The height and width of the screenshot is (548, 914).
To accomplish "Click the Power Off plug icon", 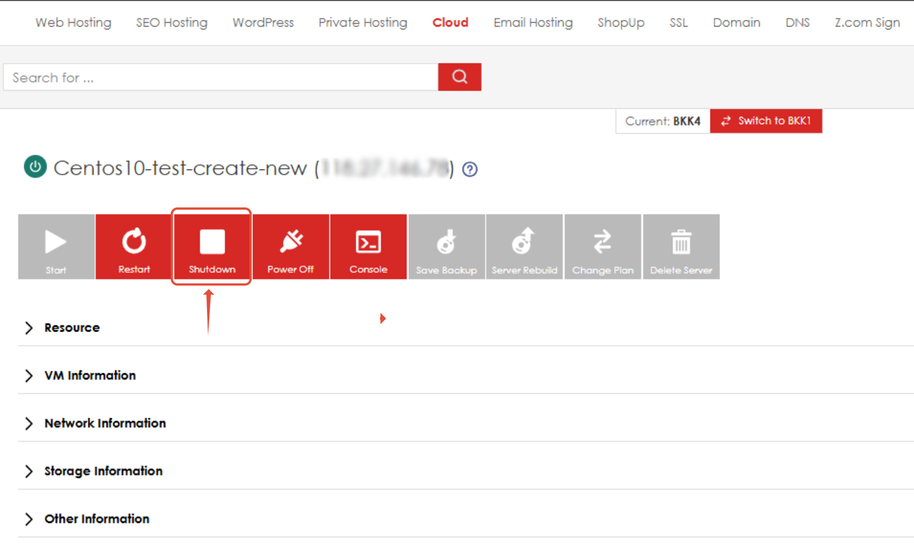I will pos(291,241).
